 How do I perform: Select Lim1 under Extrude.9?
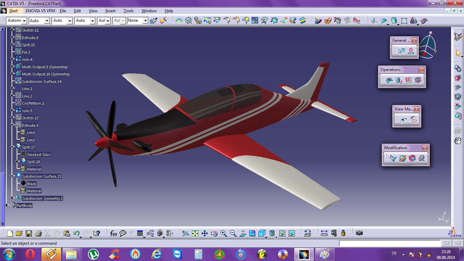click(x=31, y=133)
